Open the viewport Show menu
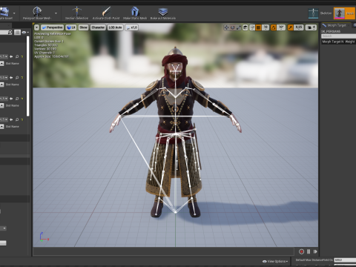 click(x=83, y=27)
